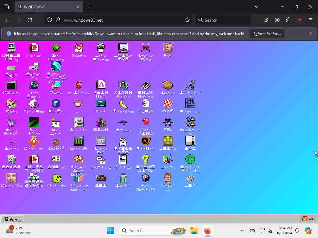
Task: Click the Firefox Search field
Action: 223,20
